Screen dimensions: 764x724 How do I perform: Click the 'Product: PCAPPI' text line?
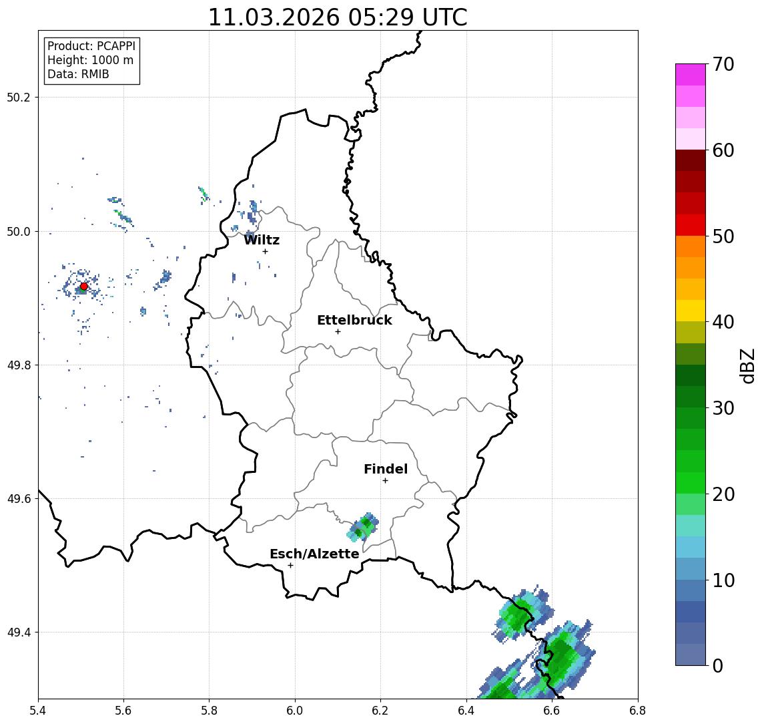[91, 46]
